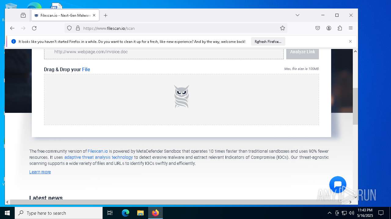Open the extensions puzzle icon
Screen dimensions: 391x219
pos(340,28)
